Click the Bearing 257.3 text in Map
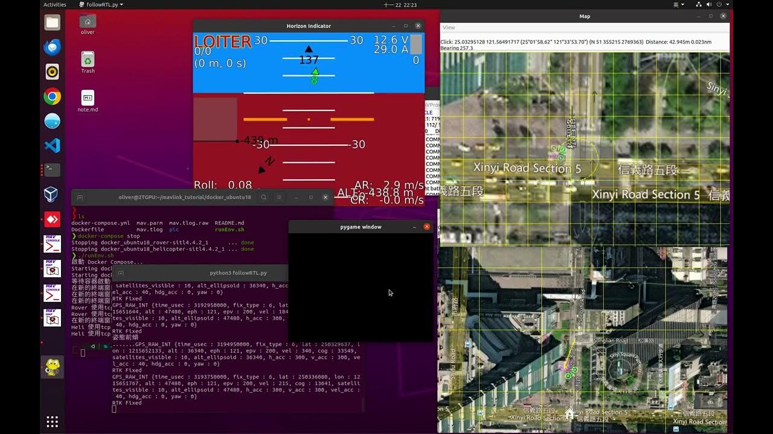The height and width of the screenshot is (434, 773). pos(457,48)
